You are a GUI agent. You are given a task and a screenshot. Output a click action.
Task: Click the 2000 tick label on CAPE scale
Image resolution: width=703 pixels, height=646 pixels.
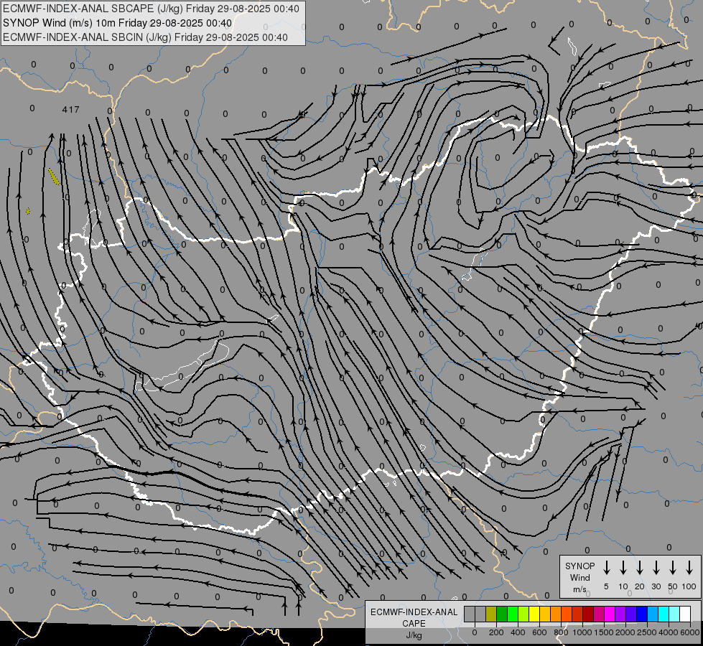pos(625,632)
